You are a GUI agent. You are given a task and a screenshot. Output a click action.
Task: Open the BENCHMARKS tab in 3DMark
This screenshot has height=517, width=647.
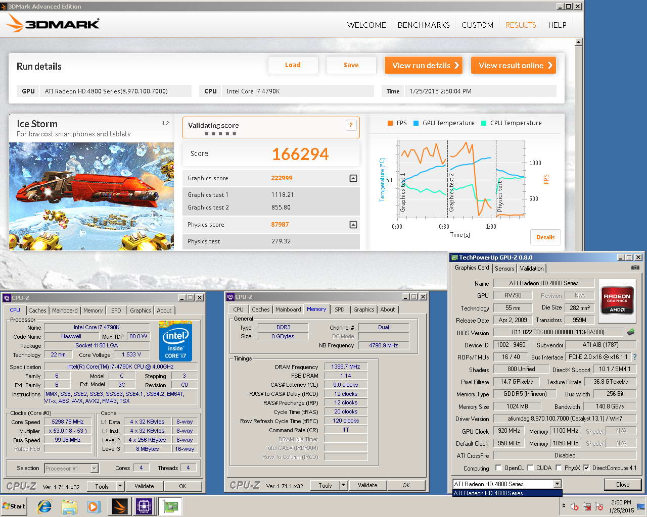(x=424, y=25)
